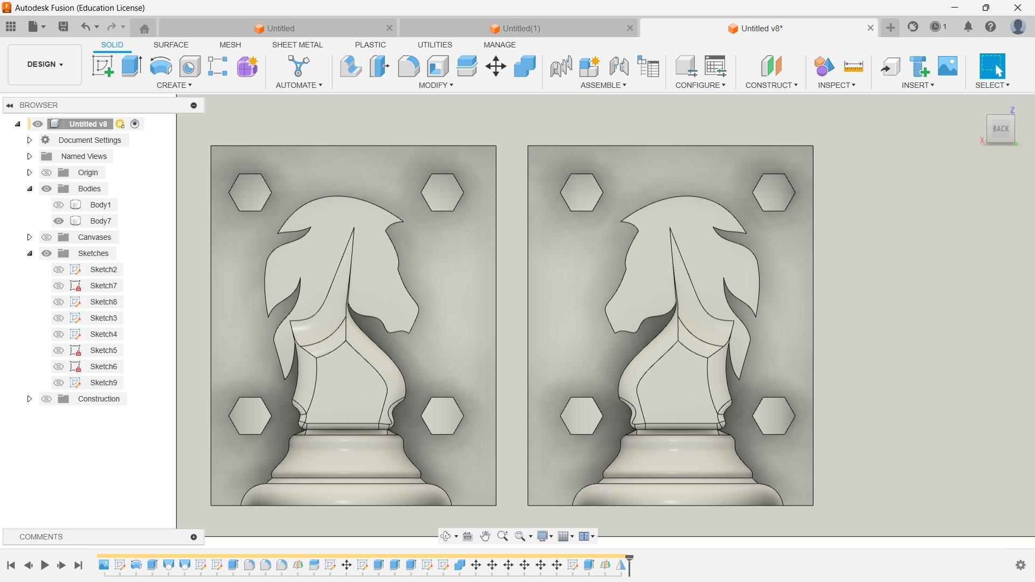Screen dimensions: 1035x582
Task: Open the DESIGN workspace dropdown
Action: coord(45,64)
